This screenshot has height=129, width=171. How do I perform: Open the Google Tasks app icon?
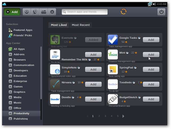coord(113,40)
